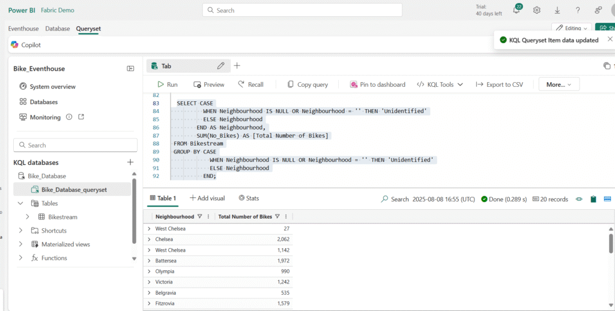Open the More... dropdown

pyautogui.click(x=559, y=84)
